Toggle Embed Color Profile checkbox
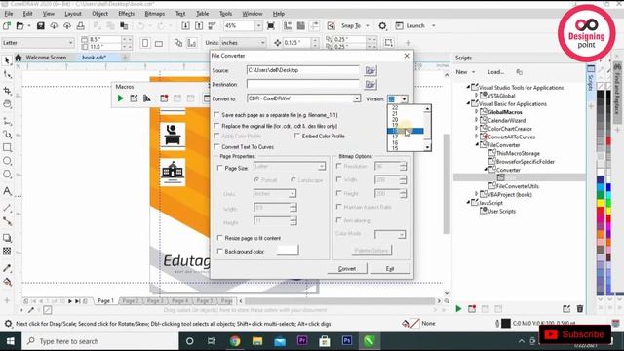624x351 pixels. click(297, 136)
